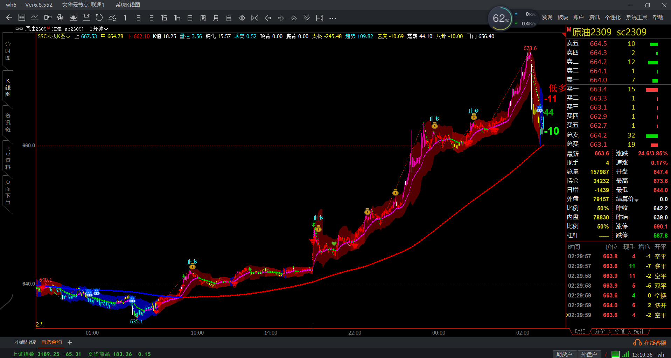Image resolution: width=671 pixels, height=358 pixels.
Task: Select the 5-minute period button
Action: point(151,18)
